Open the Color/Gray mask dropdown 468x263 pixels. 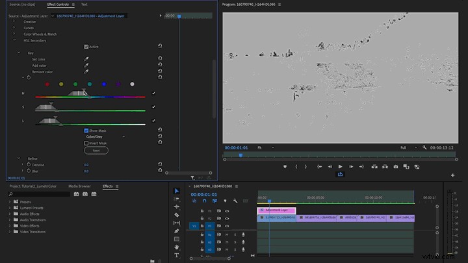tap(105, 136)
